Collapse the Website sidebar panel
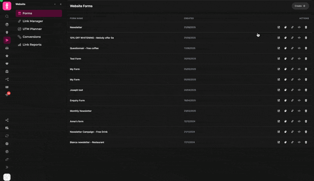The width and height of the screenshot is (314, 181). pos(61,4)
